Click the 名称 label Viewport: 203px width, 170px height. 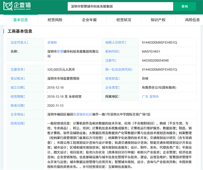tap(14, 52)
